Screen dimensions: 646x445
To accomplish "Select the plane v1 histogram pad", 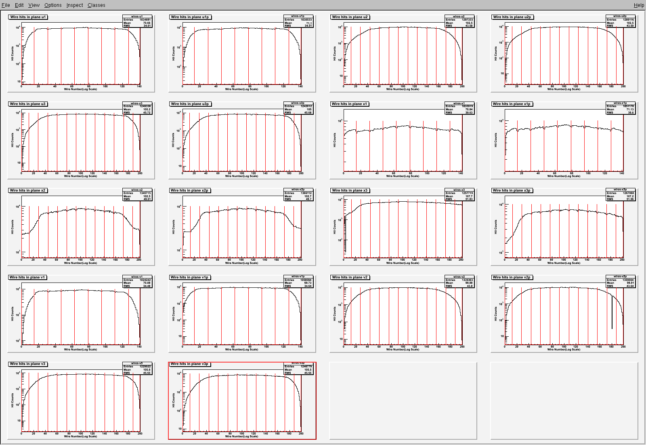I will click(x=81, y=314).
